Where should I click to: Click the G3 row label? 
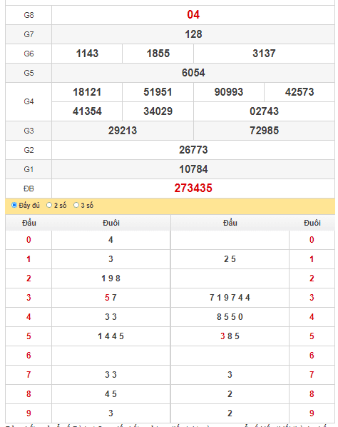click(x=29, y=131)
